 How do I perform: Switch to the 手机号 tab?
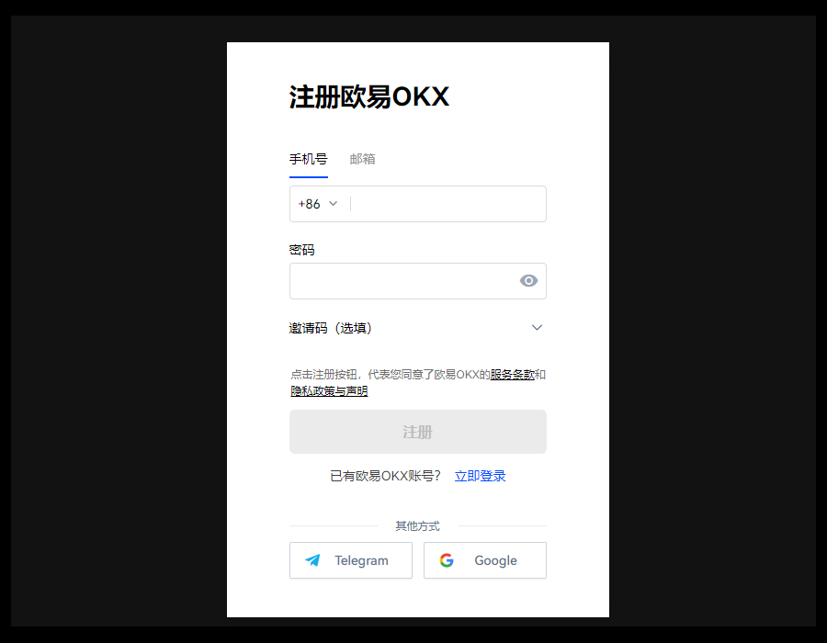[308, 159]
